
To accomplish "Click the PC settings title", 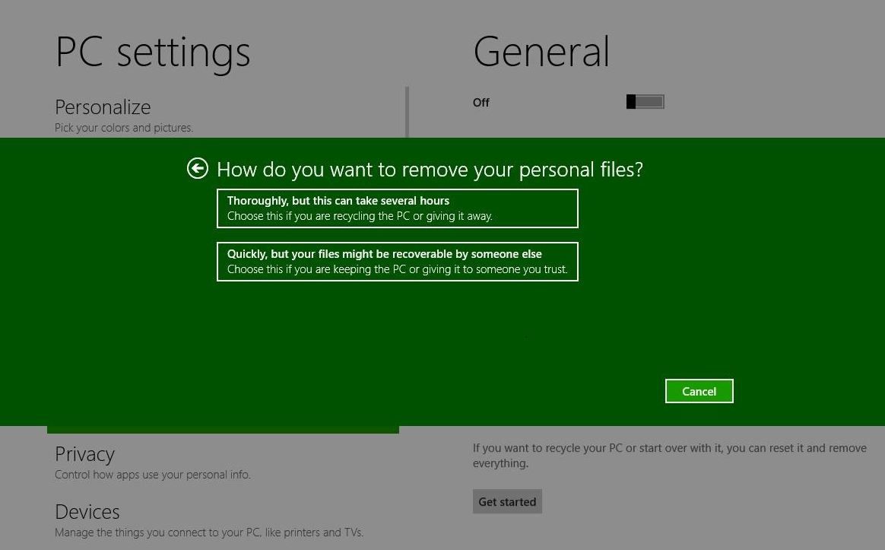I will 152,52.
